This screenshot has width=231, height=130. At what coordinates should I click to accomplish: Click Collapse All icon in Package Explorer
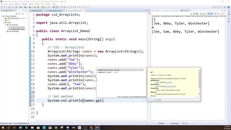[17, 14]
